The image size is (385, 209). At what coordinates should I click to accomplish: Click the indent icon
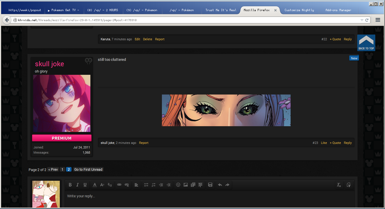(x=168, y=185)
